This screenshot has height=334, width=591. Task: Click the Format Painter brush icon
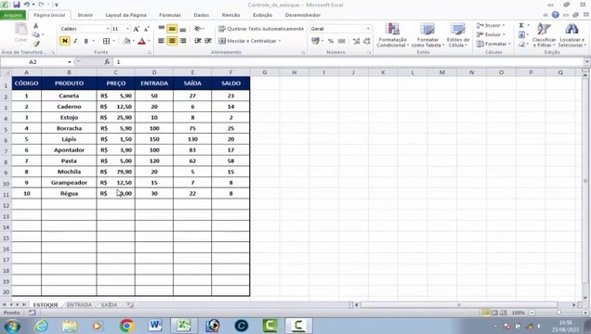[x=36, y=44]
